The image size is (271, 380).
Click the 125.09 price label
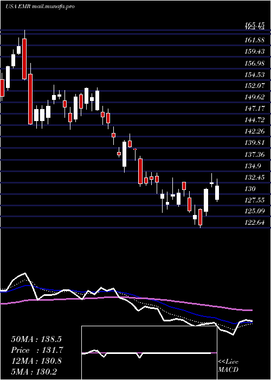pos(254,211)
